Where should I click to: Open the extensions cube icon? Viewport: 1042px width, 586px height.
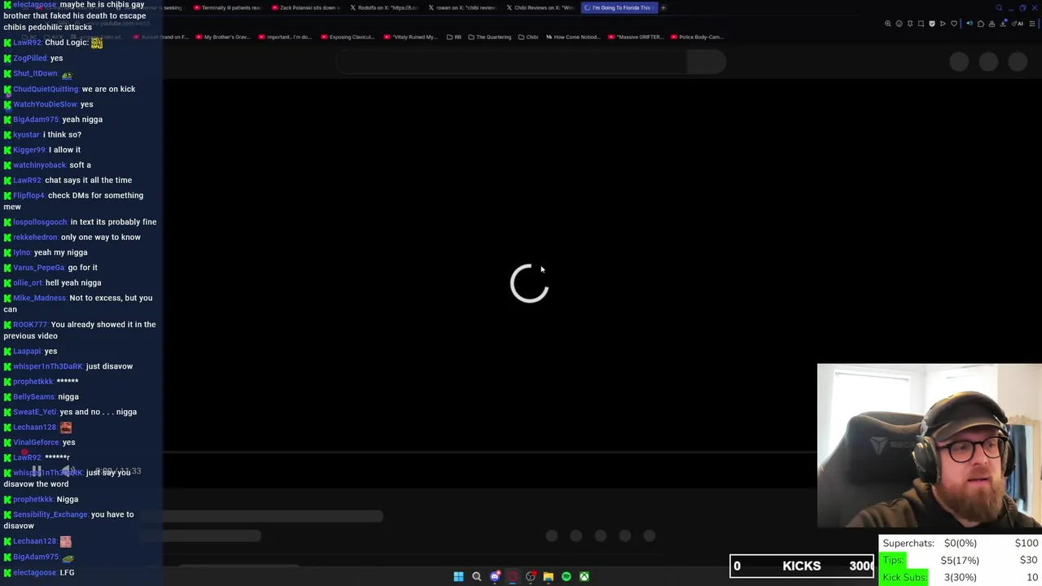click(x=981, y=24)
